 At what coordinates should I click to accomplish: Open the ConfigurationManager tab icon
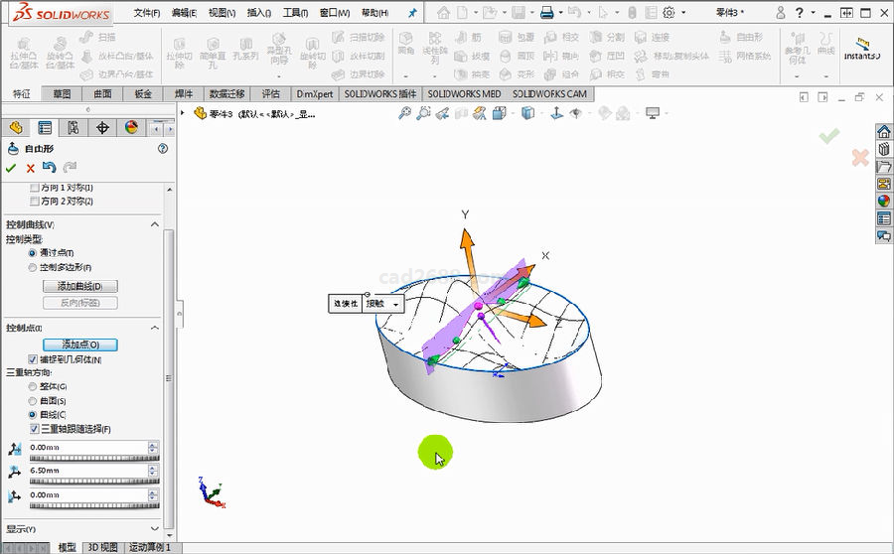[x=74, y=128]
